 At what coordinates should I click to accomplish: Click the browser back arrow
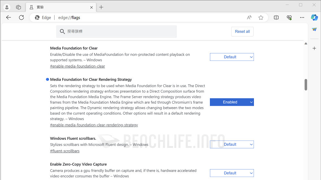pyautogui.click(x=9, y=18)
